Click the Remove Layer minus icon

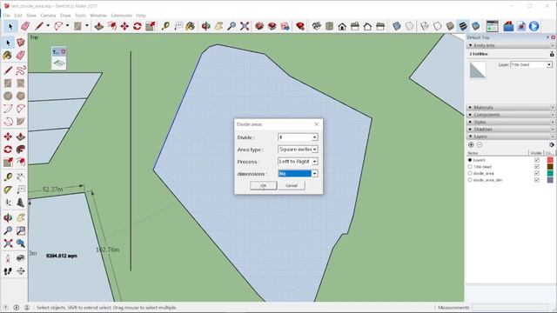(480, 145)
